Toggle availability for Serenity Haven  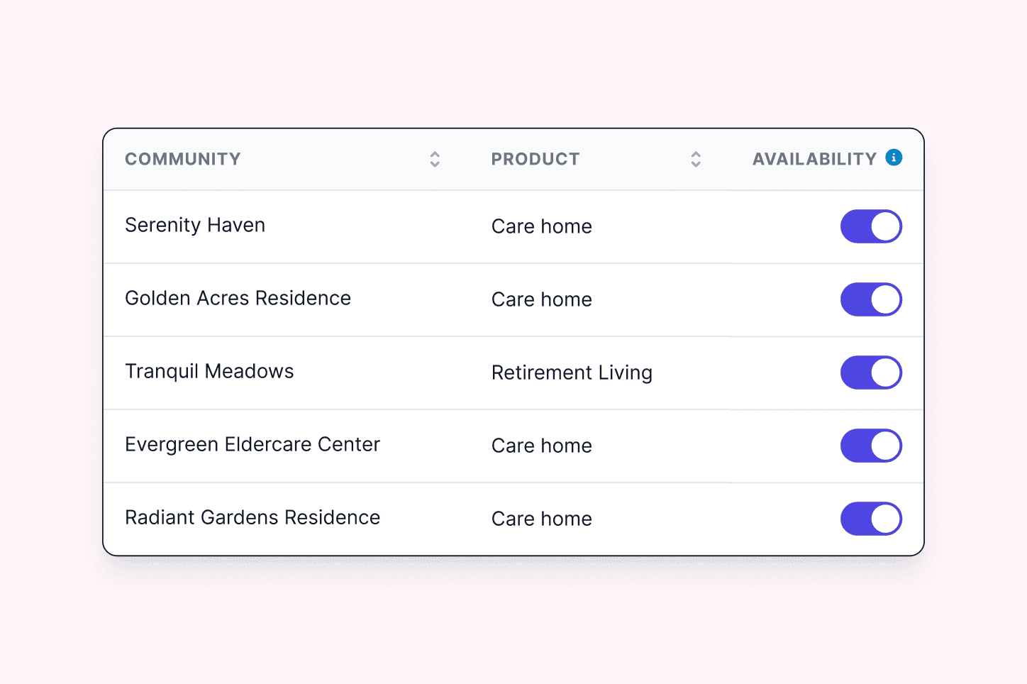(x=871, y=226)
